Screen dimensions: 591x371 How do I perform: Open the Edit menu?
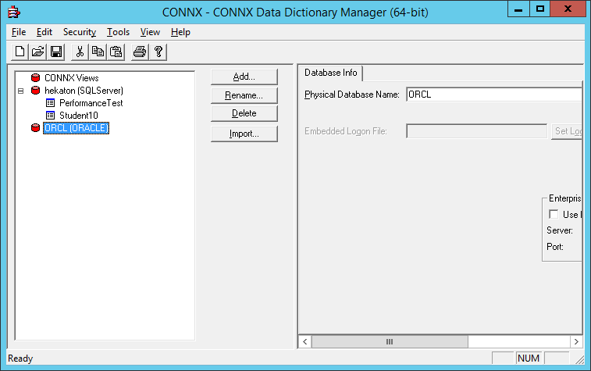pos(44,32)
